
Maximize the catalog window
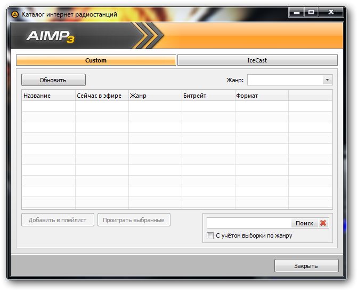311,12
